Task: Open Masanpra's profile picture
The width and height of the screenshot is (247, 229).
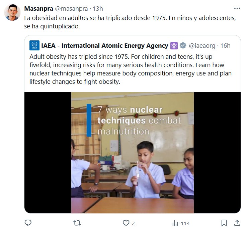Action: tap(12, 13)
